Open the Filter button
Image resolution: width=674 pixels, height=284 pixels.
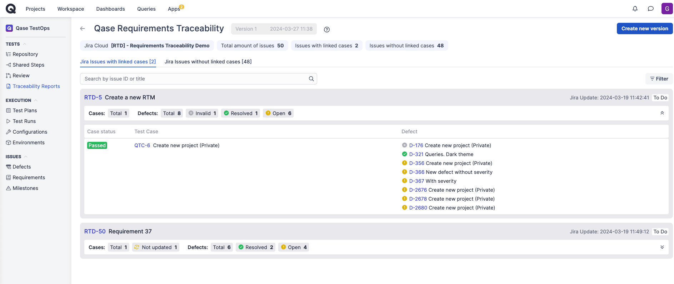coord(659,79)
